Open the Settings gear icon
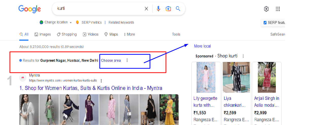322x125 pixels. pyautogui.click(x=266, y=9)
